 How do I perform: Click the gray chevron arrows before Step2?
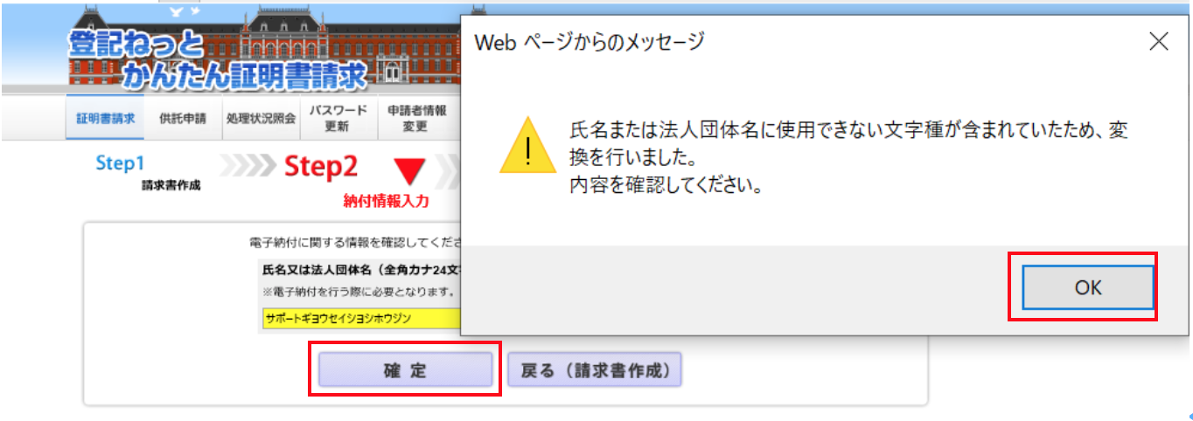[x=247, y=166]
